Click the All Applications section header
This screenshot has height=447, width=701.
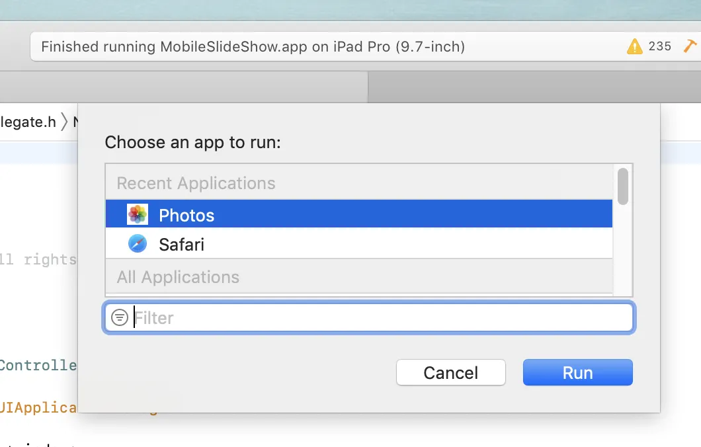178,277
